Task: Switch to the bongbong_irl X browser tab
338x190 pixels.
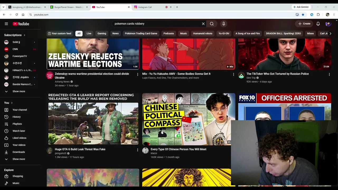Action: 26,7
